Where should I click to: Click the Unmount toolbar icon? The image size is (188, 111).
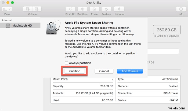click(x=119, y=9)
